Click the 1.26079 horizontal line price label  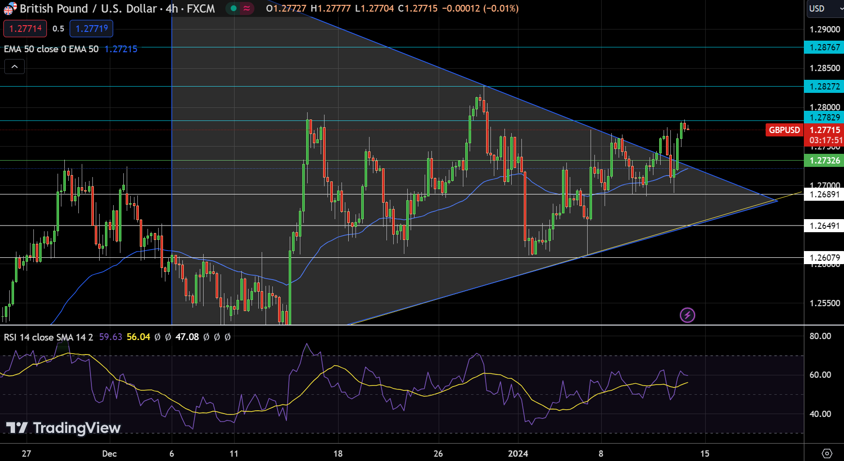(x=825, y=258)
